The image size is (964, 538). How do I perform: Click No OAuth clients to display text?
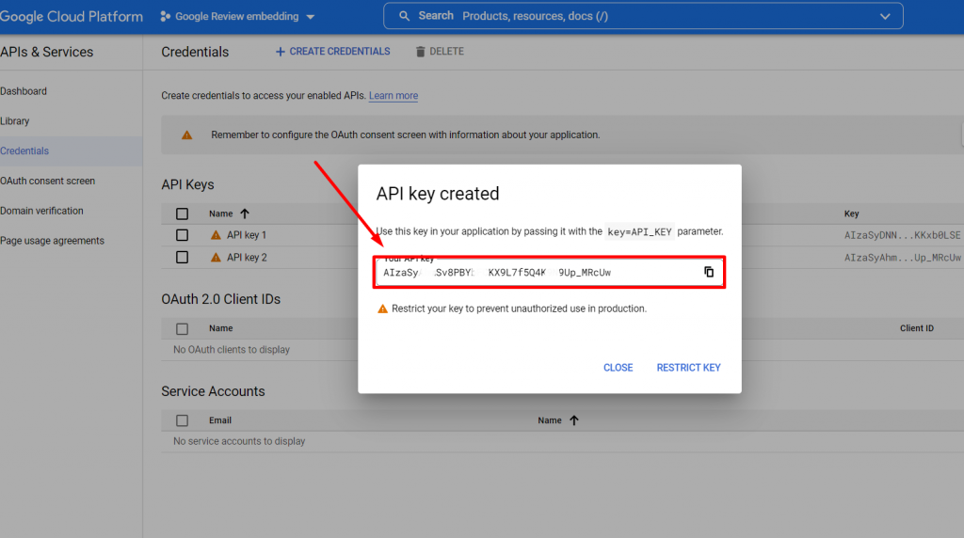pos(232,350)
